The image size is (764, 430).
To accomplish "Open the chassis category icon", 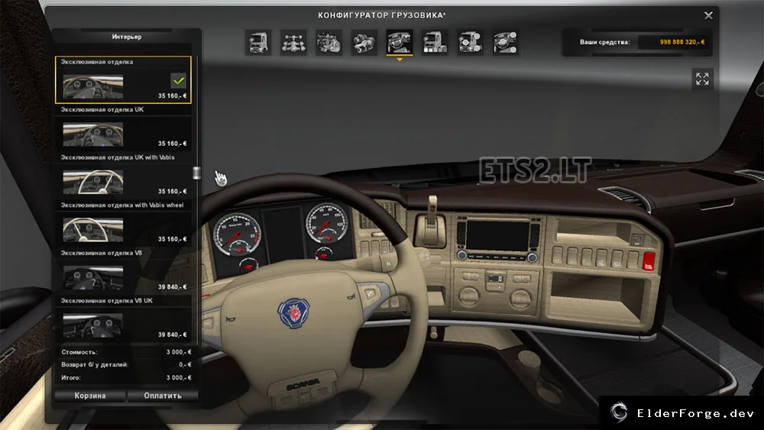I will click(x=293, y=42).
